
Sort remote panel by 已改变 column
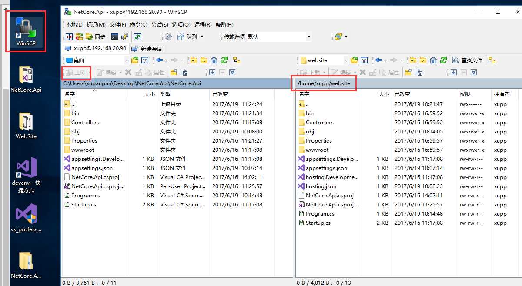click(x=424, y=94)
